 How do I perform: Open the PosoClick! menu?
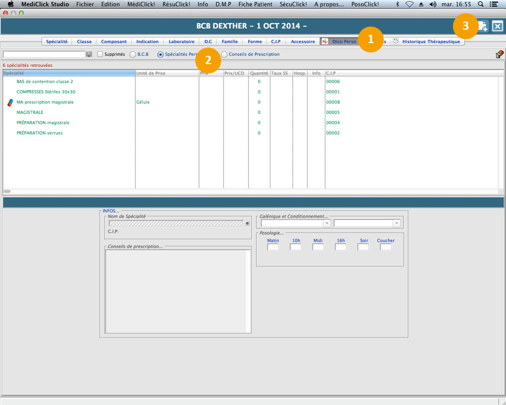(x=365, y=4)
